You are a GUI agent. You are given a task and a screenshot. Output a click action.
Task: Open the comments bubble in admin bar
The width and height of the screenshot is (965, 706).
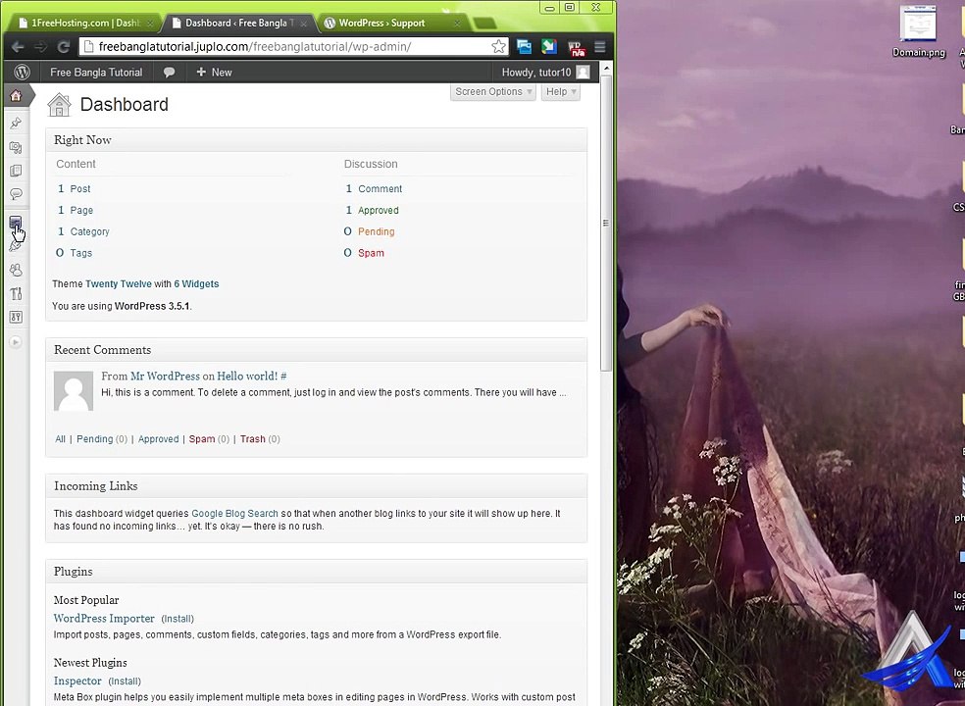coord(170,72)
